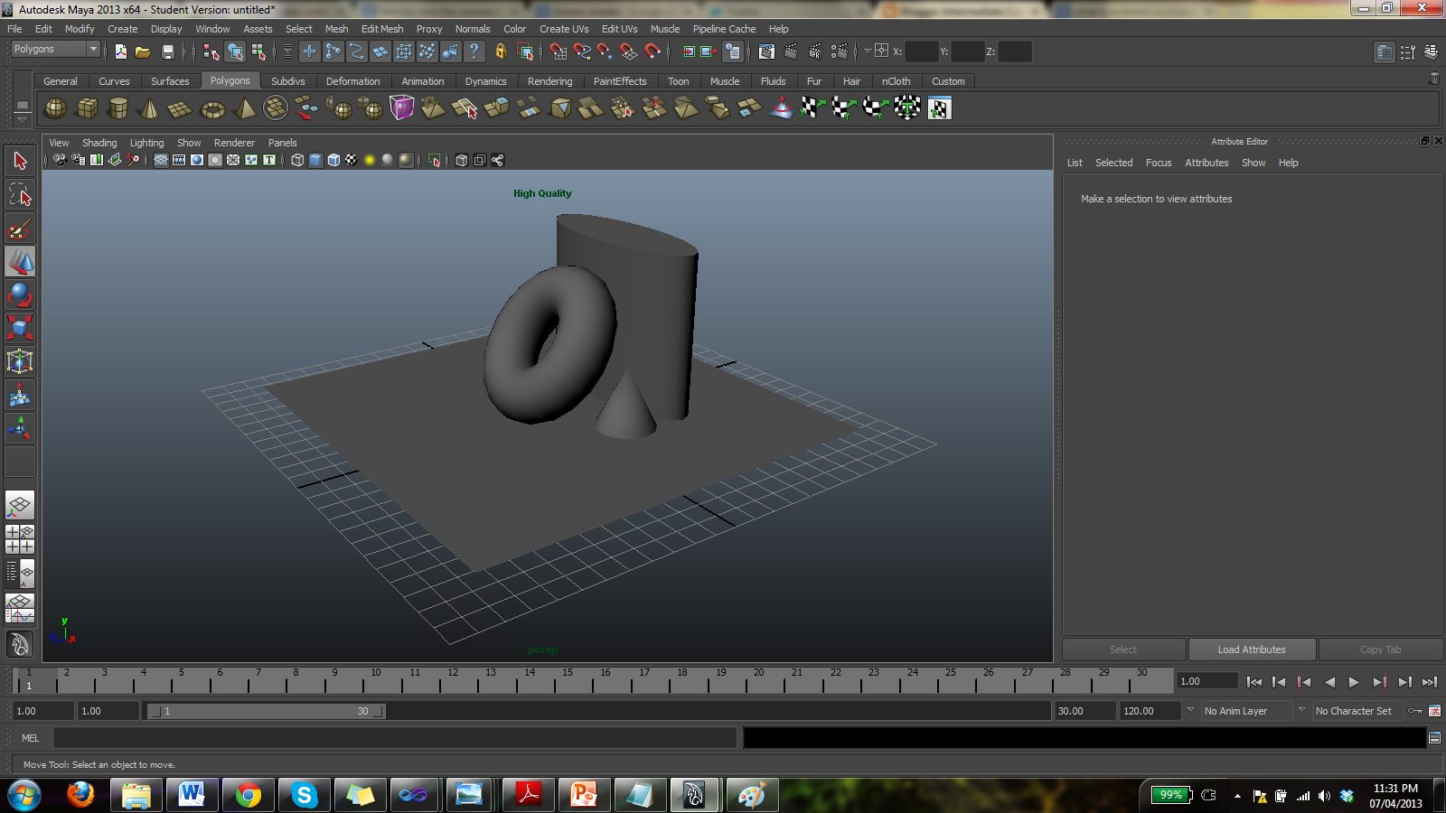The width and height of the screenshot is (1446, 813).
Task: Toggle wireframe shading in viewport toolbar
Action: 297,160
